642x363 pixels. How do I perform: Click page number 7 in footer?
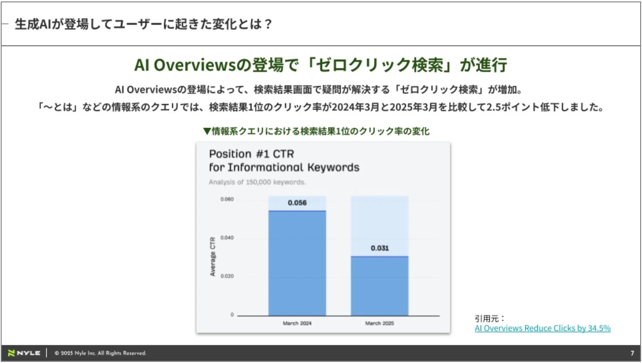[632, 353]
